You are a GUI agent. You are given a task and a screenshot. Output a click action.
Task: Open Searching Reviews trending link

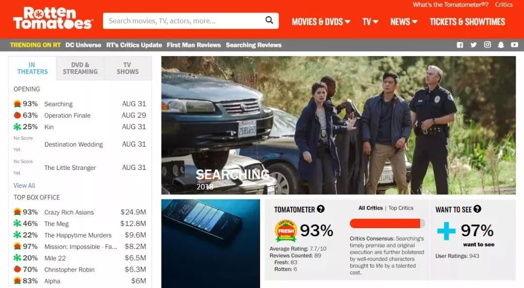coord(254,45)
